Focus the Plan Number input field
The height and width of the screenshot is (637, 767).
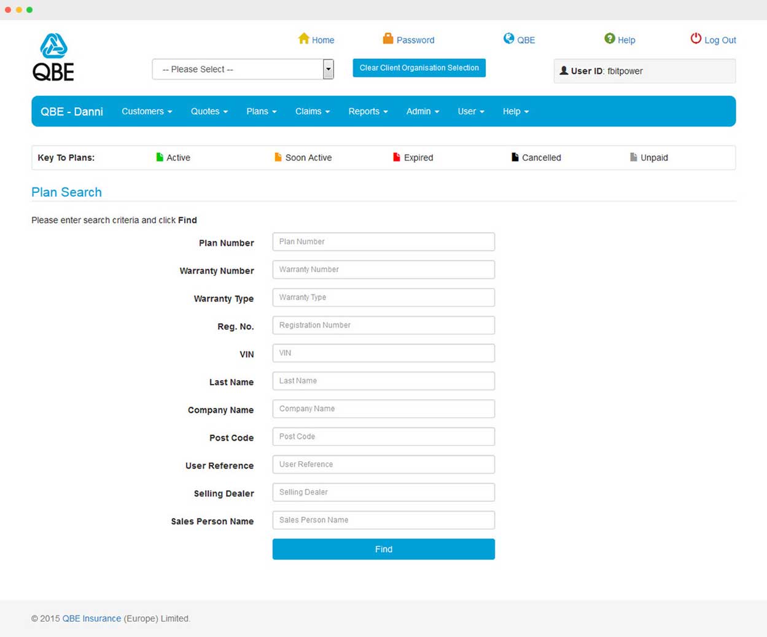(x=383, y=241)
